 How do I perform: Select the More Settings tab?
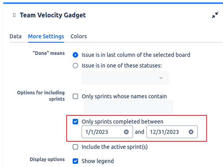click(46, 36)
